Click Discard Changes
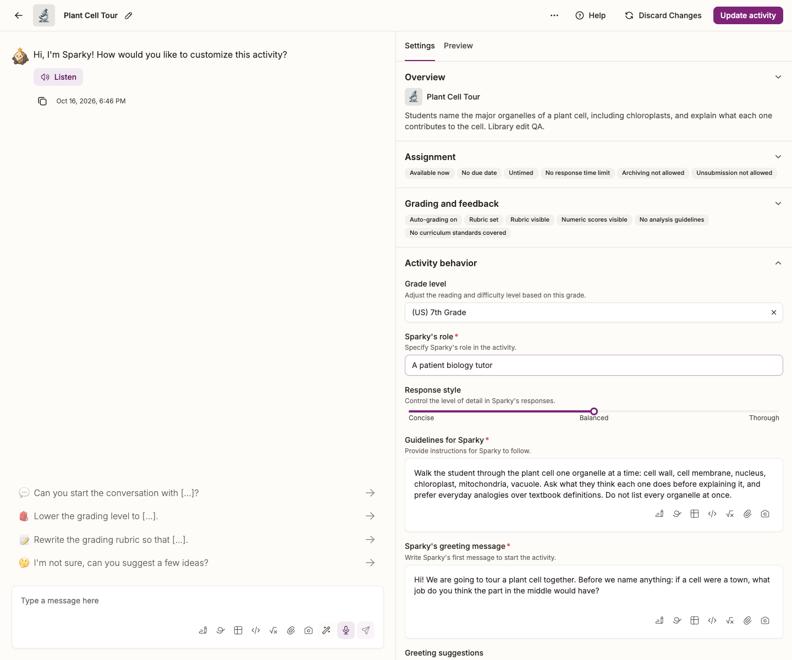Viewport: 792px width, 660px height. point(663,15)
